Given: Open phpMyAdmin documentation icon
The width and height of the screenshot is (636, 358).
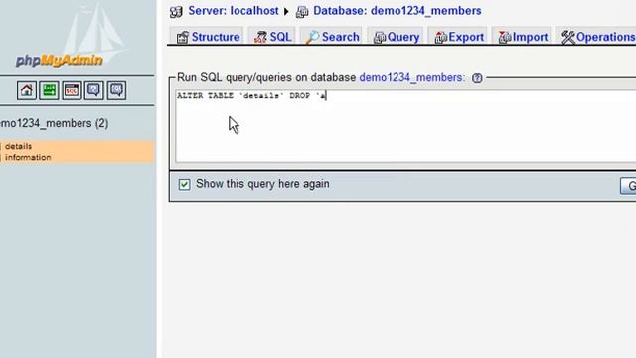Looking at the screenshot, I should tap(93, 90).
